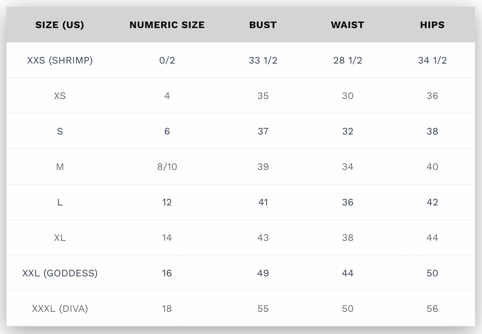The image size is (482, 334).
Task: Select the XXL (GODDESS) size label
Action: pos(60,273)
